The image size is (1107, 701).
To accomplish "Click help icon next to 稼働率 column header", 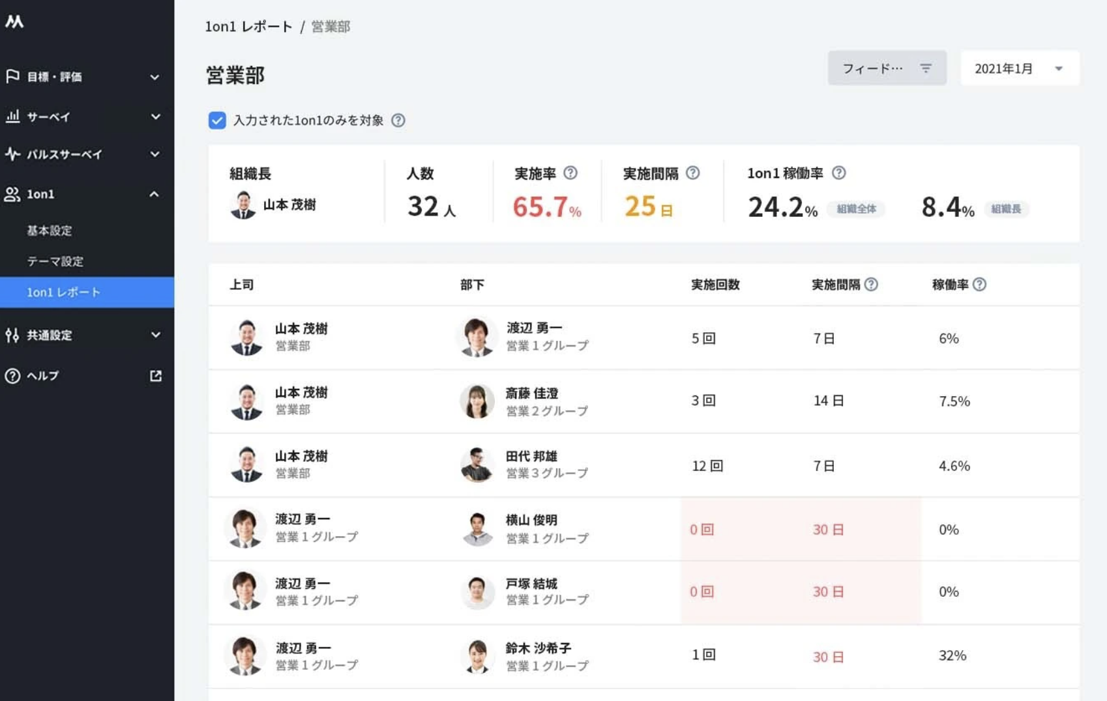I will pyautogui.click(x=979, y=285).
